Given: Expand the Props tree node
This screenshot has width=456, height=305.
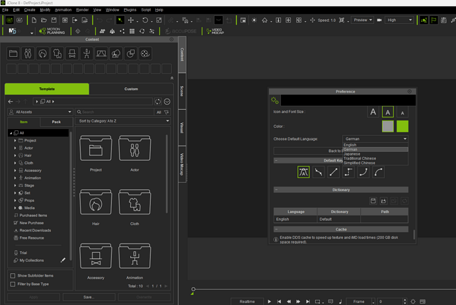Looking at the screenshot, I should 15,200.
